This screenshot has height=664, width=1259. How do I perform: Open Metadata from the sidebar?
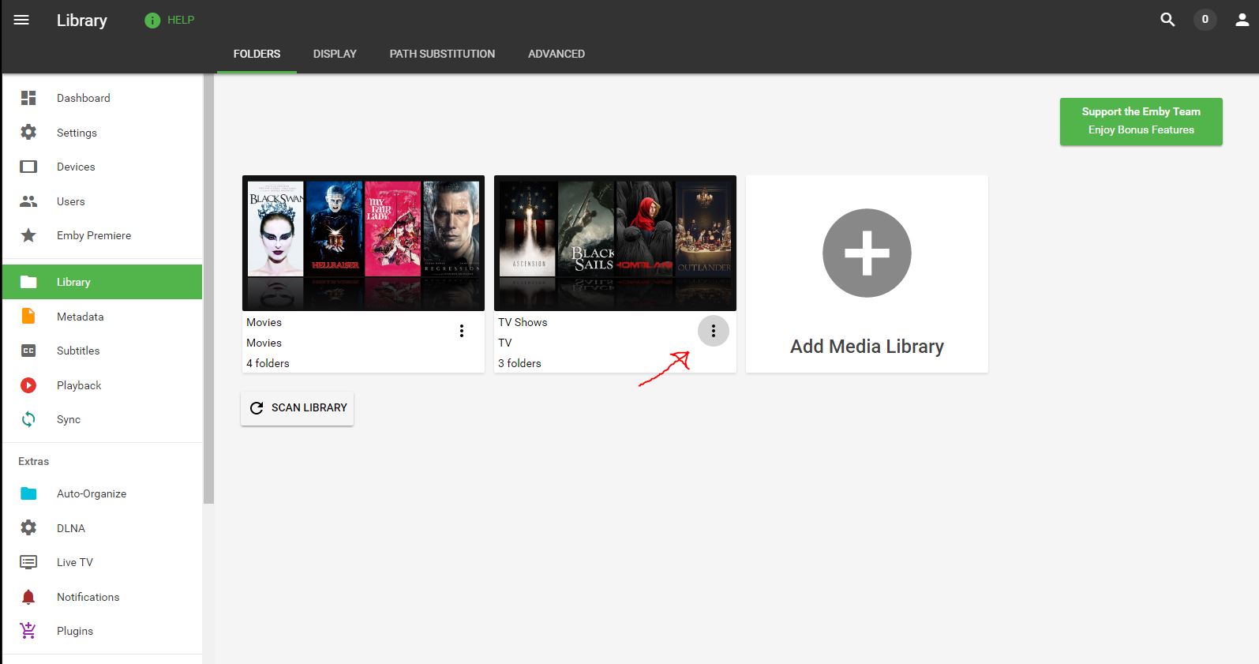click(103, 317)
